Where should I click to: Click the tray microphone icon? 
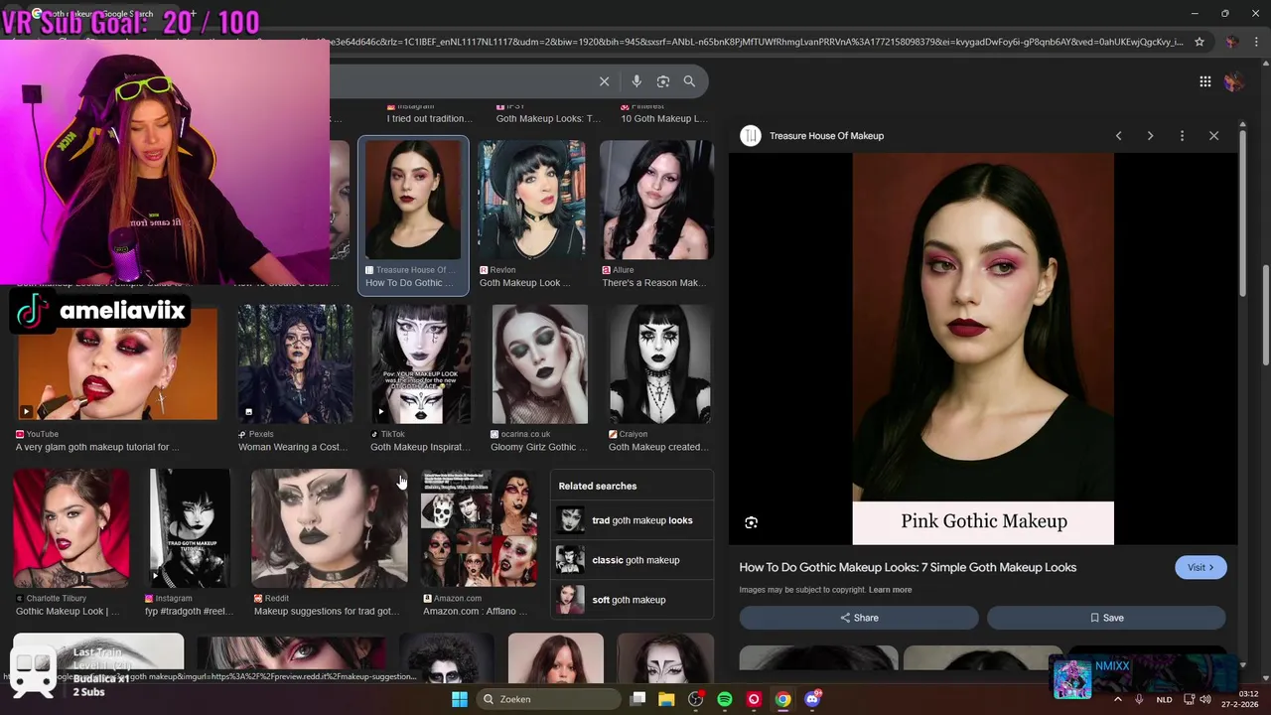click(x=1138, y=699)
